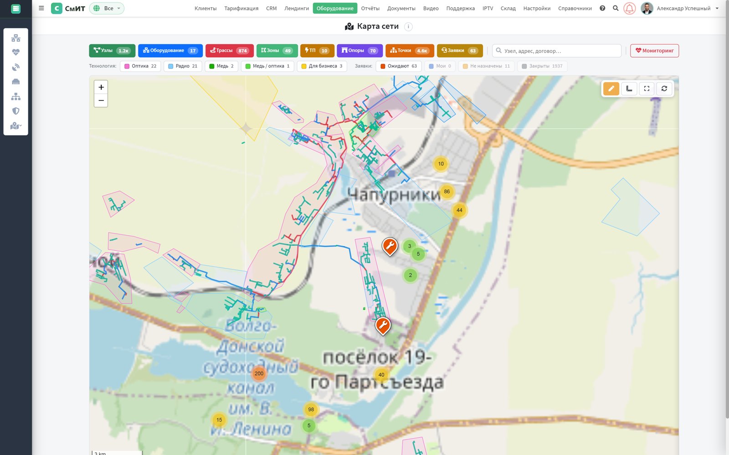
Task: Open the Тарификация menu
Action: tap(241, 8)
